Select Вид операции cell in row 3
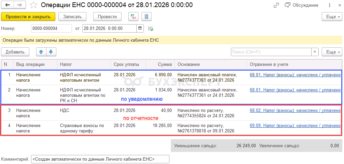This screenshot has height=164, width=344. point(35,113)
